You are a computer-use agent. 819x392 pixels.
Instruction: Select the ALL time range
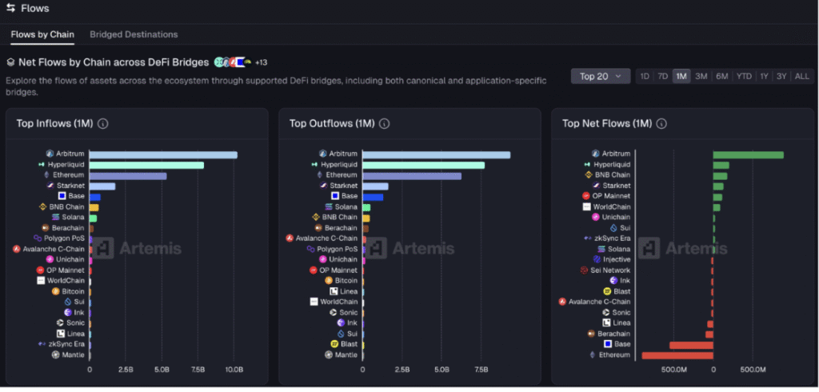point(801,76)
